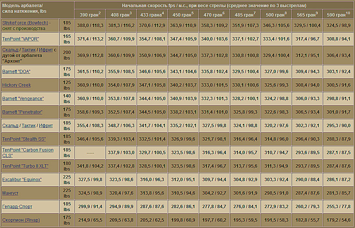
Task: Click the "390 гран" column header
Action: (x=90, y=14)
